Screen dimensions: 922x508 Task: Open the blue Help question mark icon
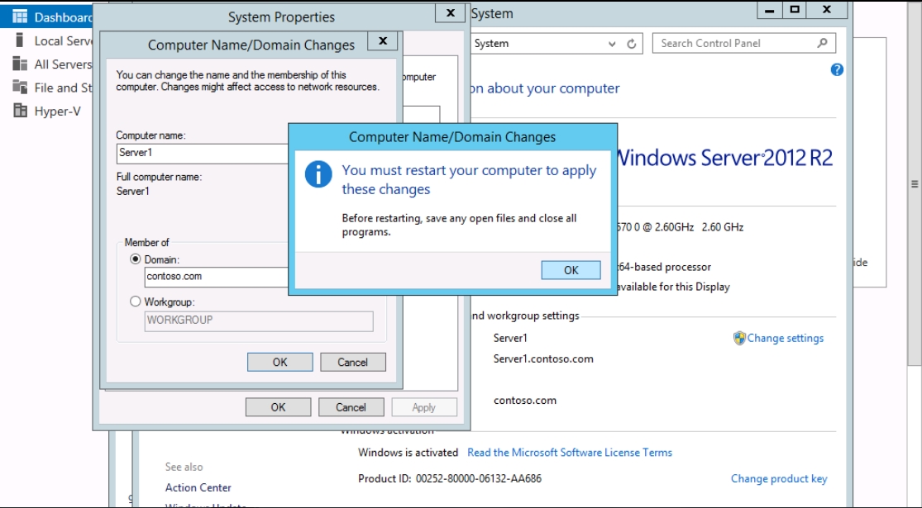(837, 70)
